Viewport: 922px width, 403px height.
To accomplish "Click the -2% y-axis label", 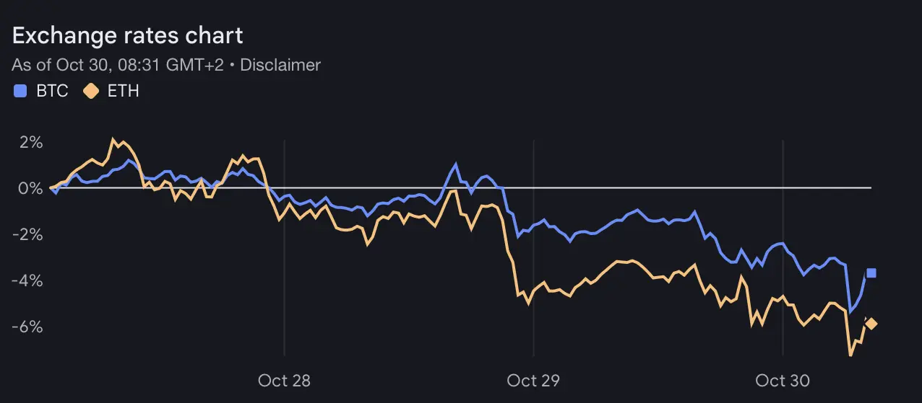I will tap(27, 234).
